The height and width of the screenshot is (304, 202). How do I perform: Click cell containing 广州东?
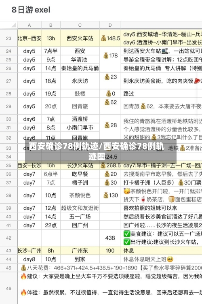click(80, 251)
